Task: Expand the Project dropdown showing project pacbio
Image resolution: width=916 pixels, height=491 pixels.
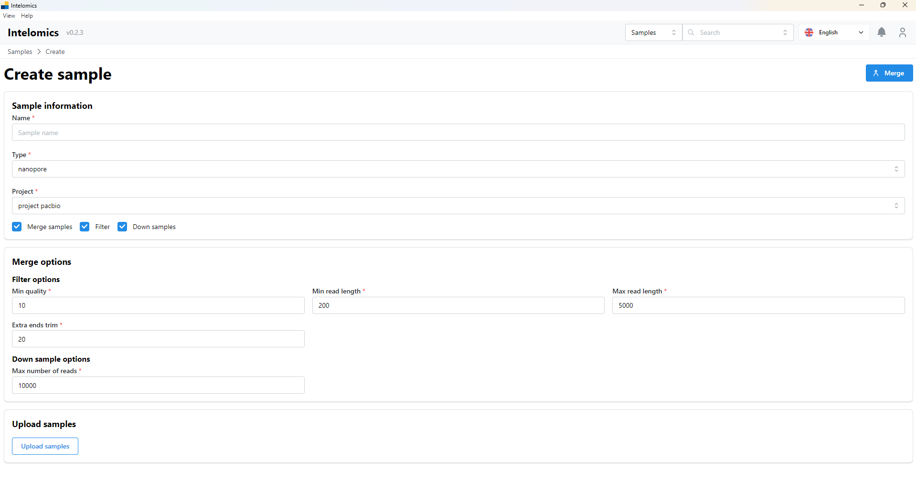Action: point(458,206)
